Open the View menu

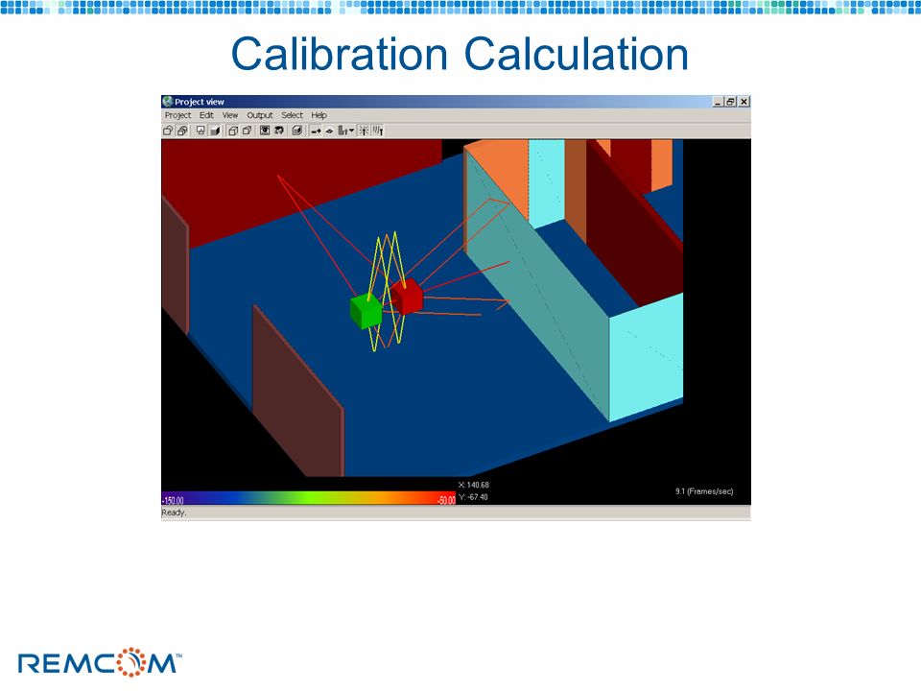coord(229,115)
